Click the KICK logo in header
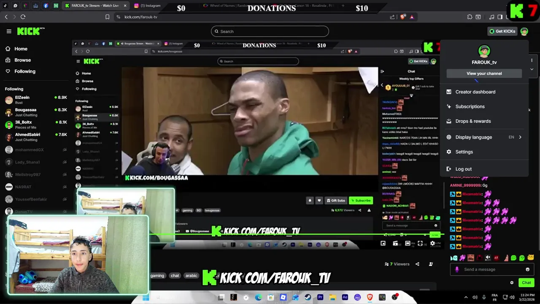540x304 pixels. [30, 31]
